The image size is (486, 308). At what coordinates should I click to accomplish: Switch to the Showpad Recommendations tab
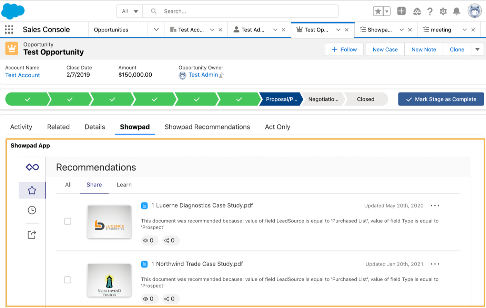coord(207,127)
